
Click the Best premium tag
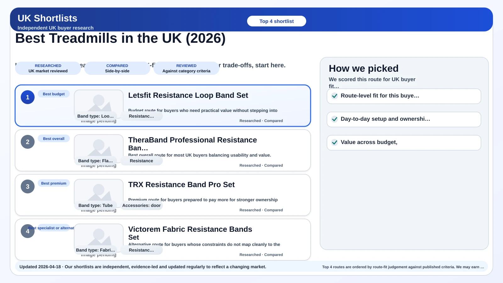coord(54,183)
